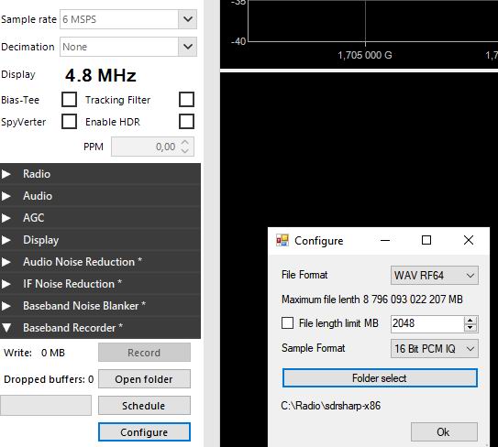Expand Baseband Noise Blanker section
498x447 pixels.
(6, 306)
